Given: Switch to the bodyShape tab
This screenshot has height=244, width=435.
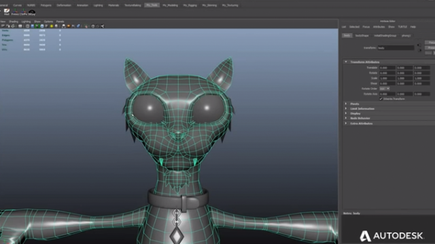Looking at the screenshot, I should click(x=362, y=35).
